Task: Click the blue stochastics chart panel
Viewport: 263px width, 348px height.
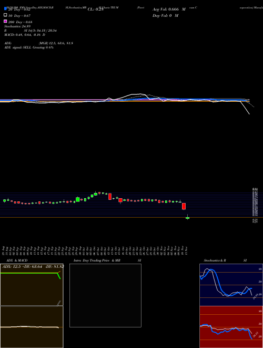Action: 231,285
